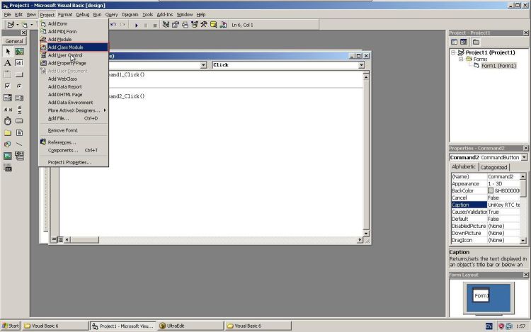
Task: Open Project1 Properties menu entry
Action: point(74,162)
